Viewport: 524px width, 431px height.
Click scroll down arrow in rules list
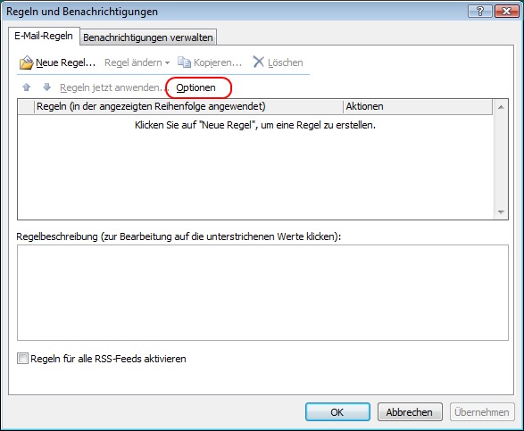tap(501, 211)
